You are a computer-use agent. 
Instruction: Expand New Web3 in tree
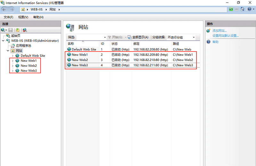point(12,71)
